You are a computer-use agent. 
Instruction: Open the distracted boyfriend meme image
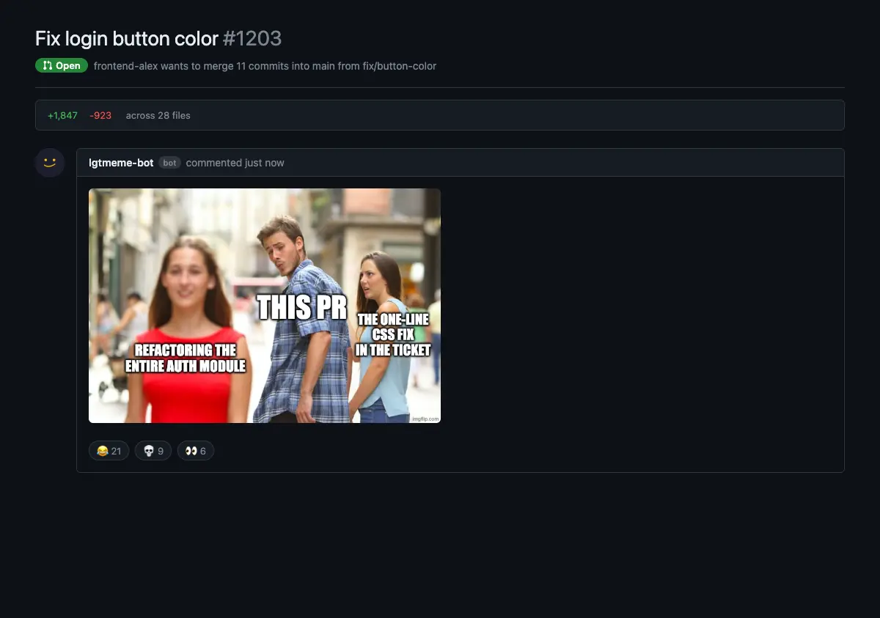(x=265, y=306)
